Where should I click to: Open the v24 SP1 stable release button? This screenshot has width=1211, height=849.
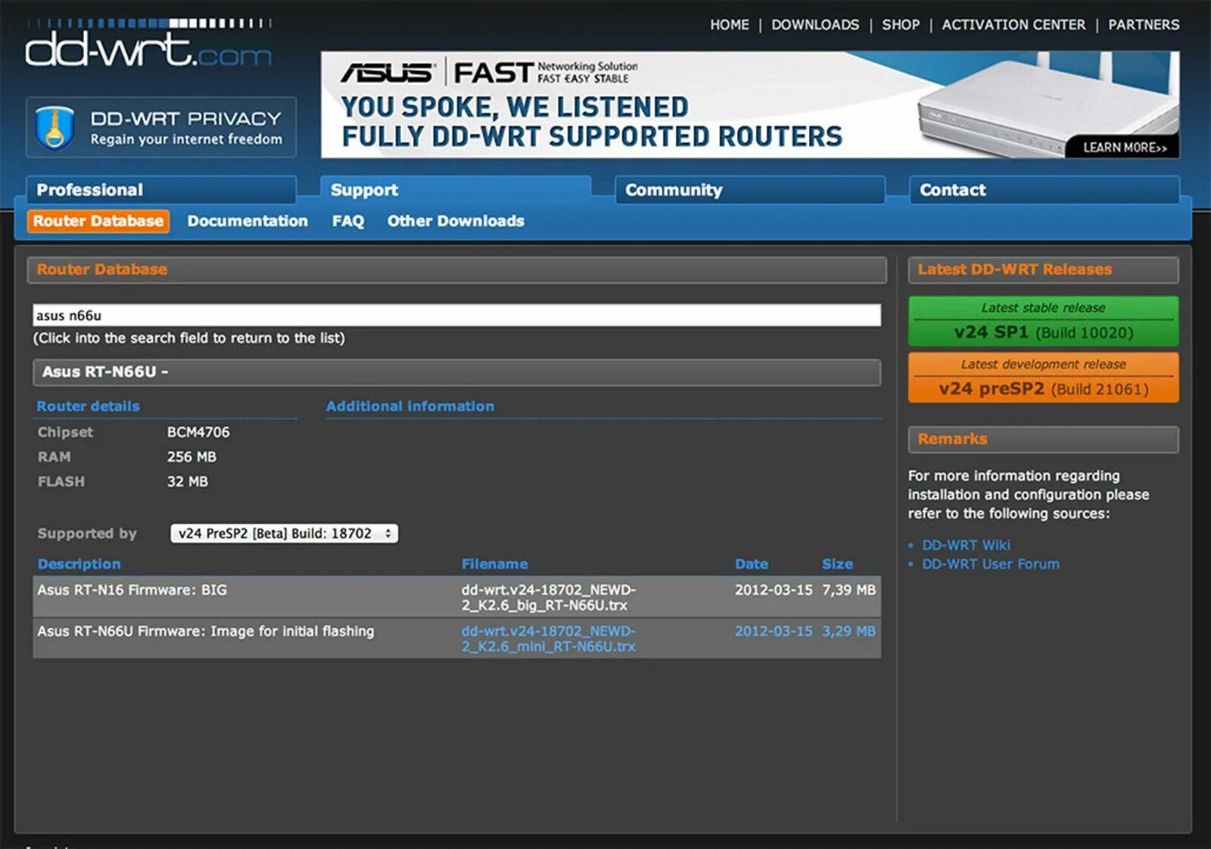[x=1043, y=321]
